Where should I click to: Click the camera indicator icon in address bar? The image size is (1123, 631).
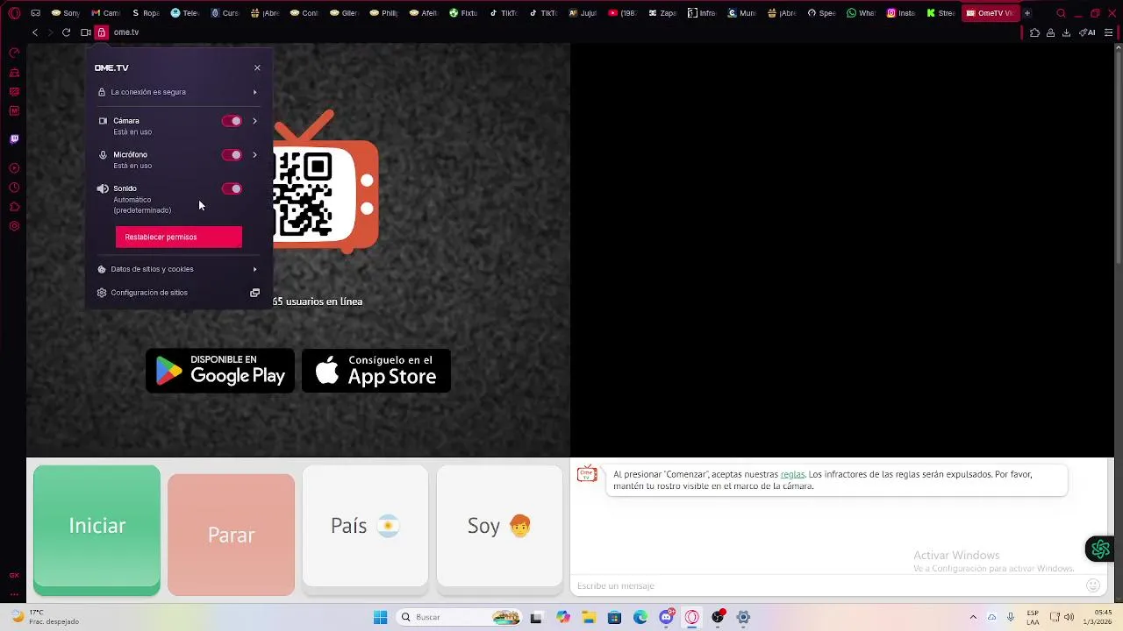85,32
